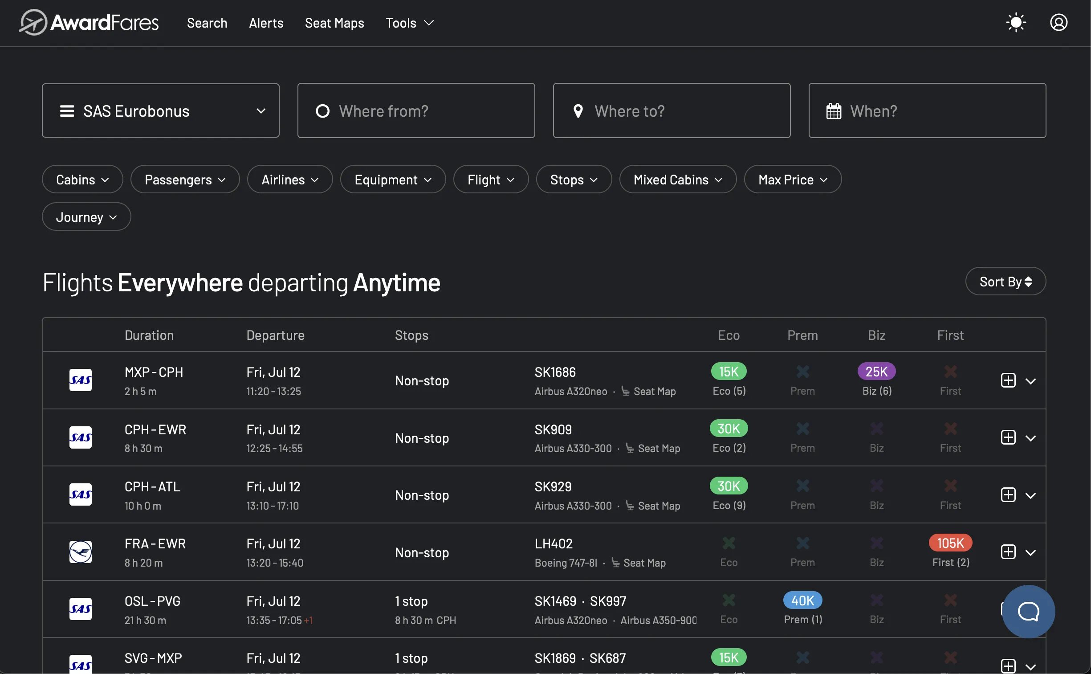
Task: Open the chat support bubble
Action: tap(1028, 611)
